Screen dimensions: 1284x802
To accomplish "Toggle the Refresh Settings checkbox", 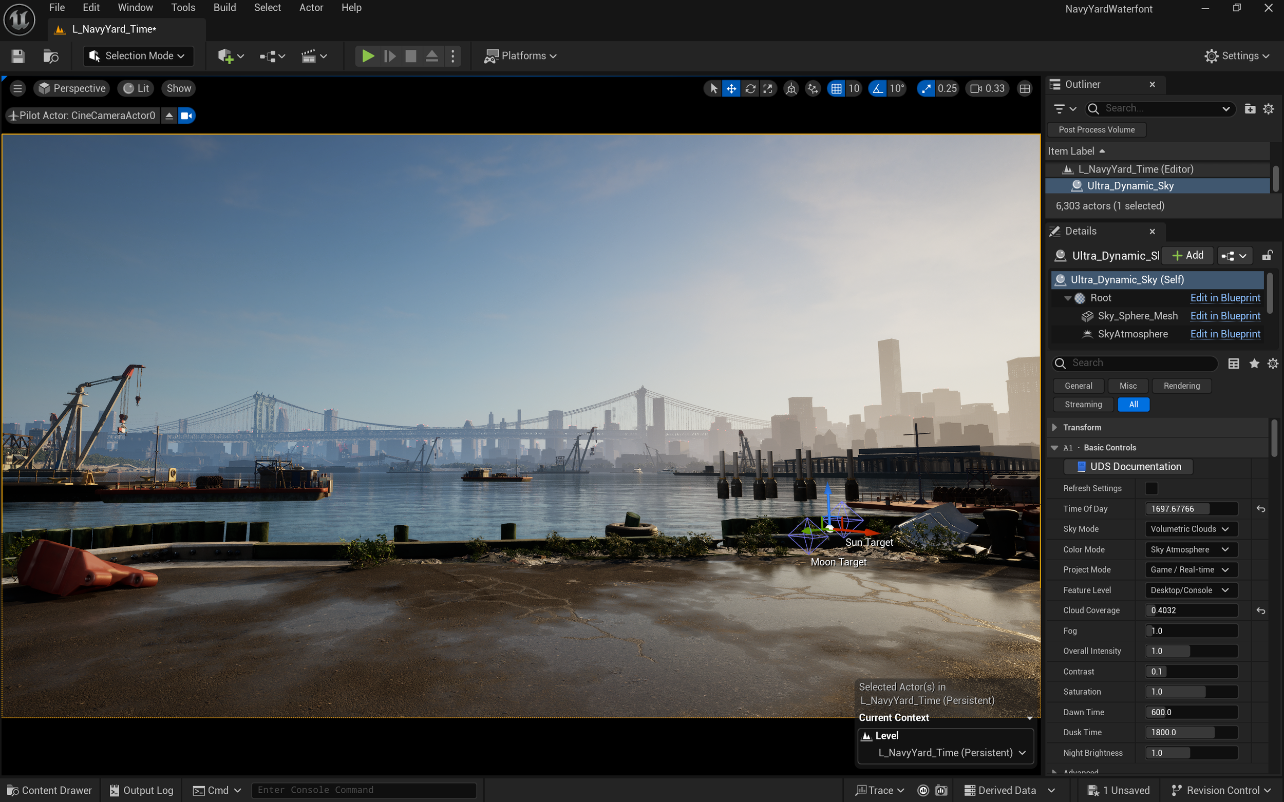I will [x=1151, y=488].
